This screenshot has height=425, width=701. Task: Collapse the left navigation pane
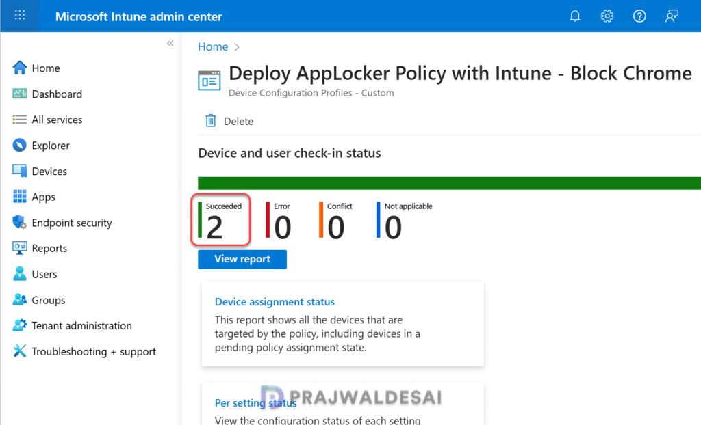(170, 43)
